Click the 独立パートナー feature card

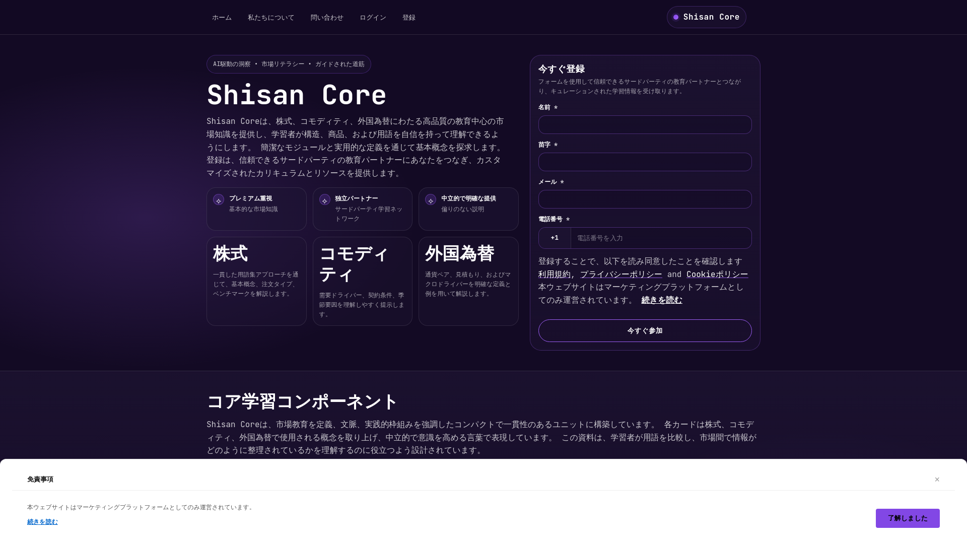tap(363, 209)
